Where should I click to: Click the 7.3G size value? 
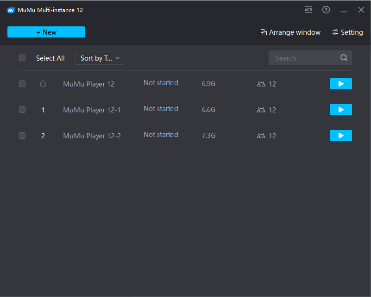pyautogui.click(x=208, y=136)
